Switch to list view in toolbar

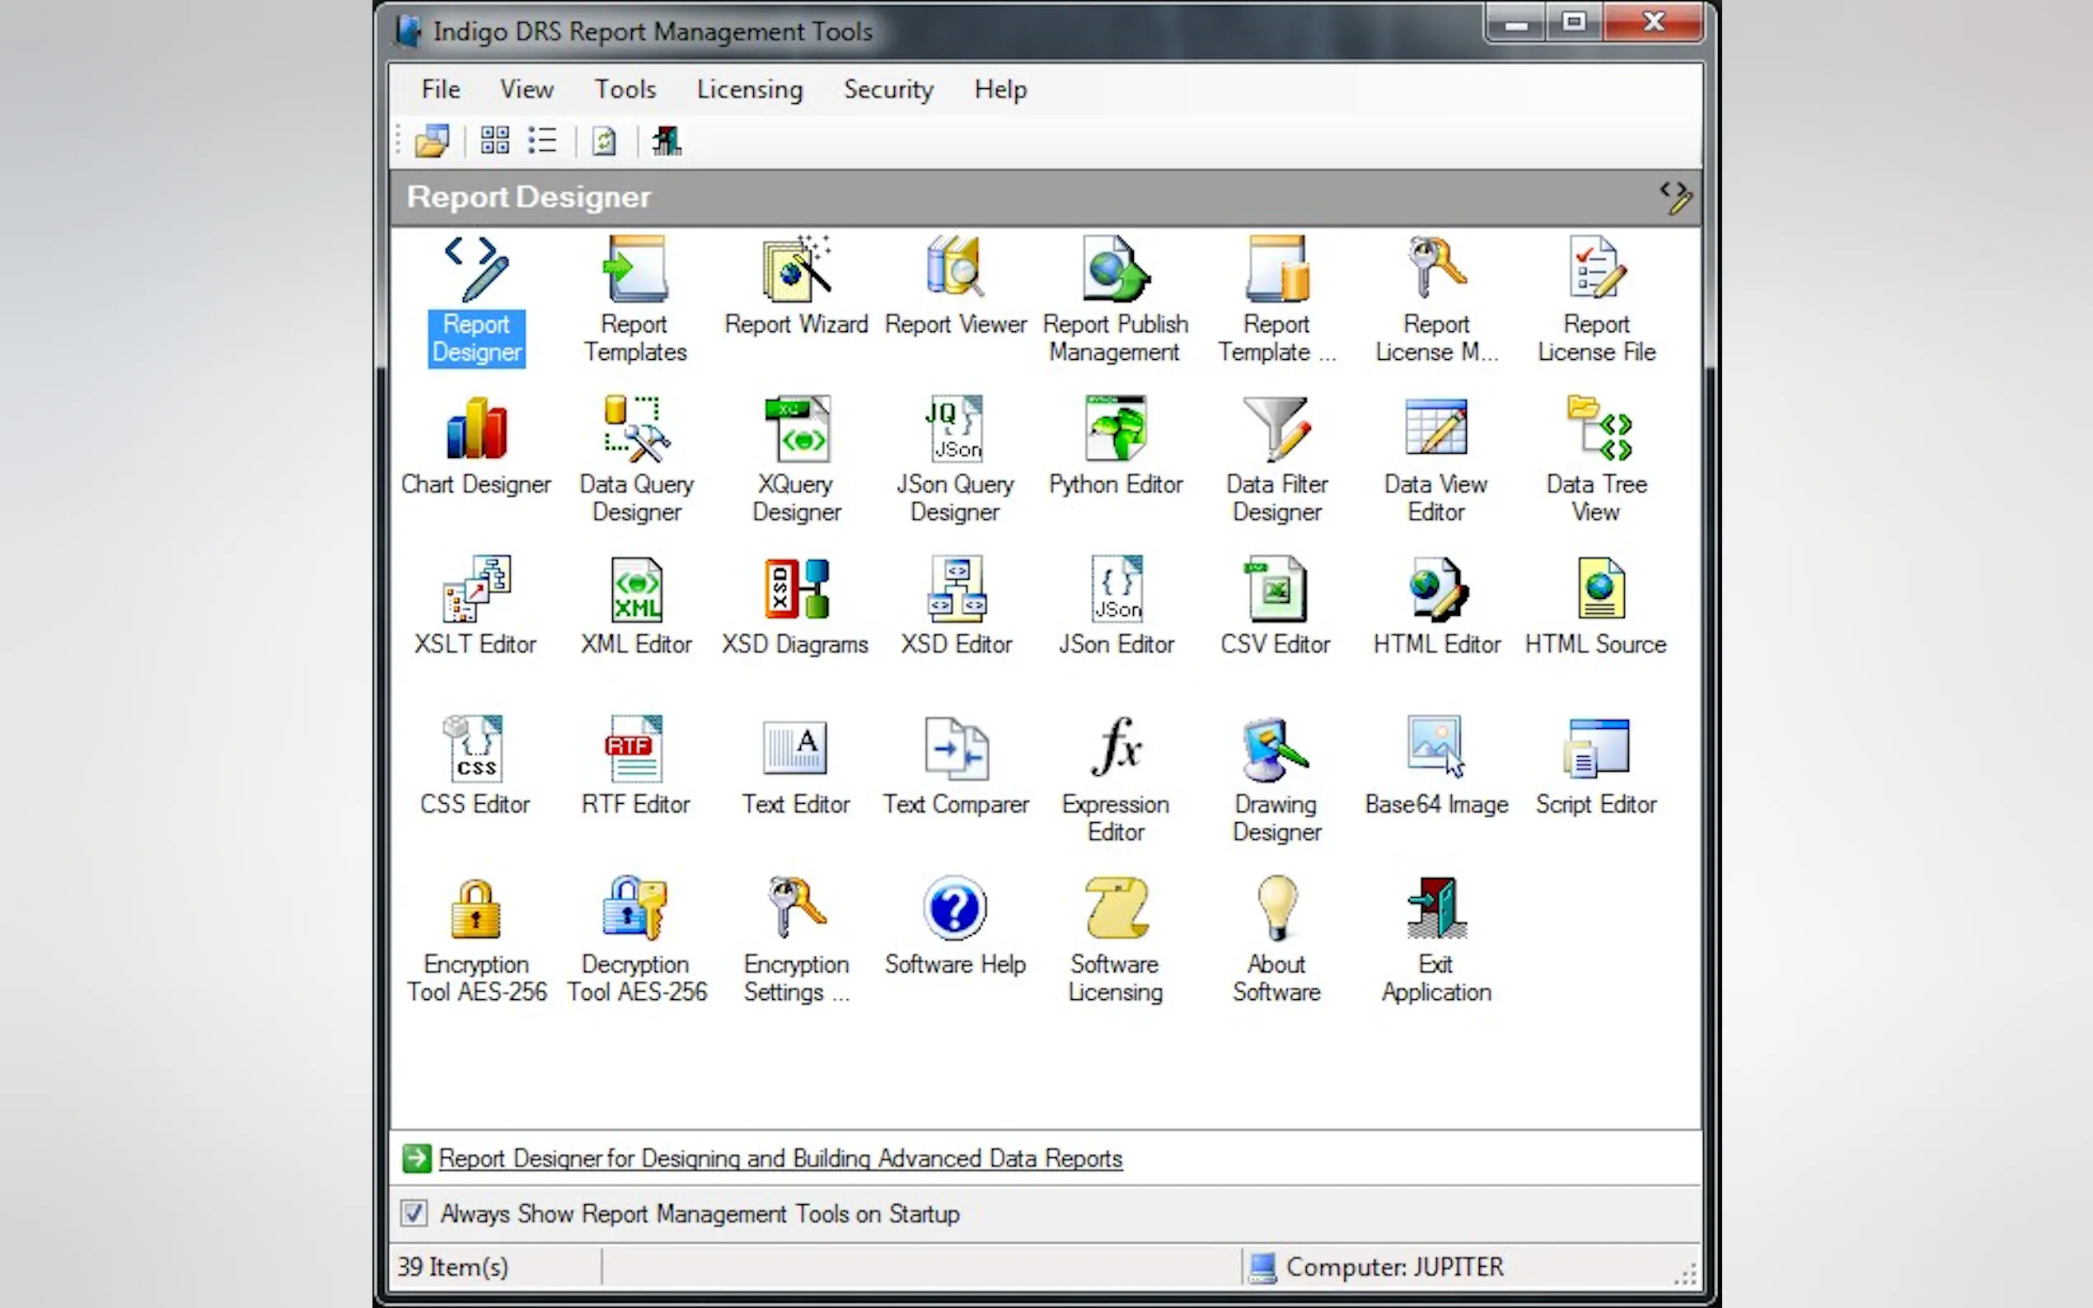pos(542,140)
